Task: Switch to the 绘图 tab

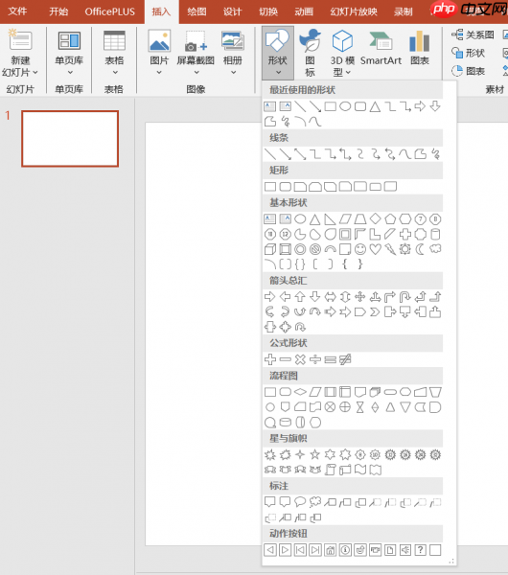Action: pos(196,11)
